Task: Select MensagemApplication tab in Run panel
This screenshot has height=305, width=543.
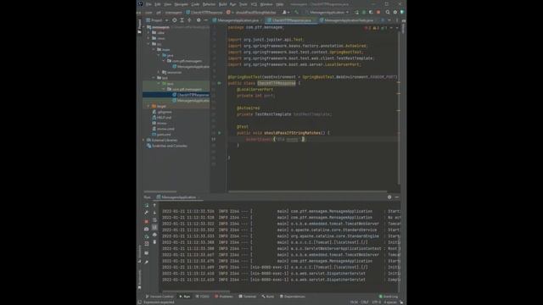Action: [x=177, y=197]
